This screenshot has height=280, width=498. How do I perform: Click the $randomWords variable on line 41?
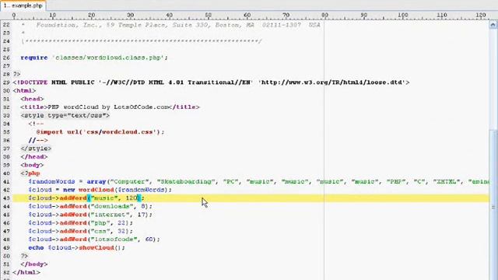pos(51,181)
